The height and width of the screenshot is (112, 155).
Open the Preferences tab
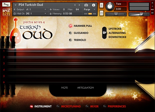(117, 106)
